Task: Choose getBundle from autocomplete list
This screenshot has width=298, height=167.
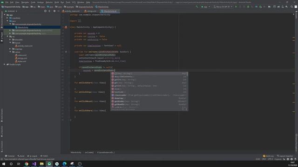Action: coord(149,104)
